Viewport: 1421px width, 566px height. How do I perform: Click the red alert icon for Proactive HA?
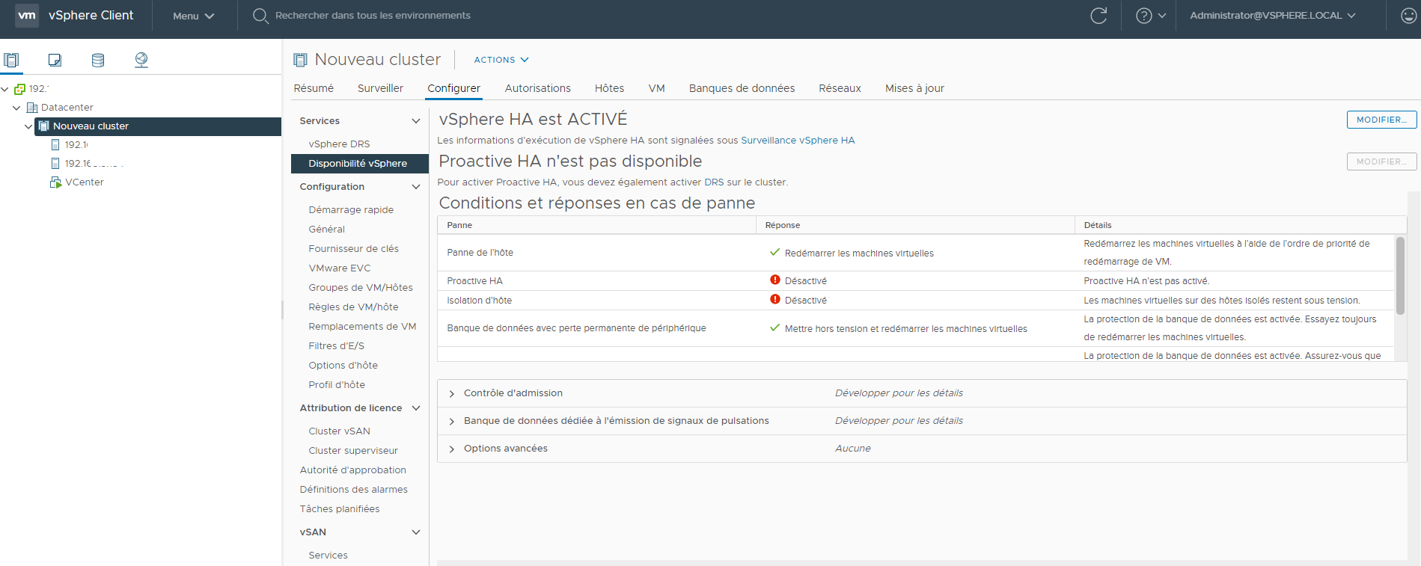pyautogui.click(x=775, y=280)
